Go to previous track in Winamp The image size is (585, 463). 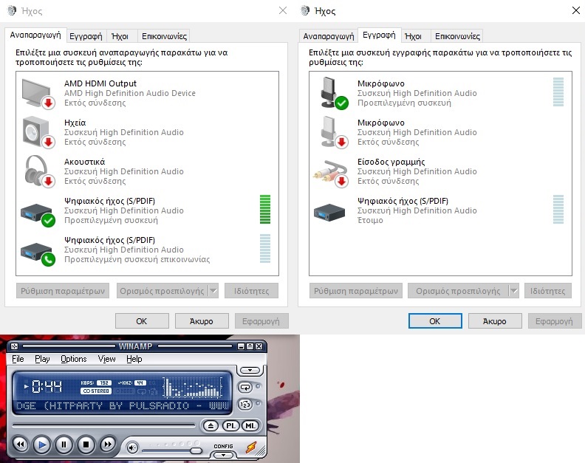coord(20,445)
